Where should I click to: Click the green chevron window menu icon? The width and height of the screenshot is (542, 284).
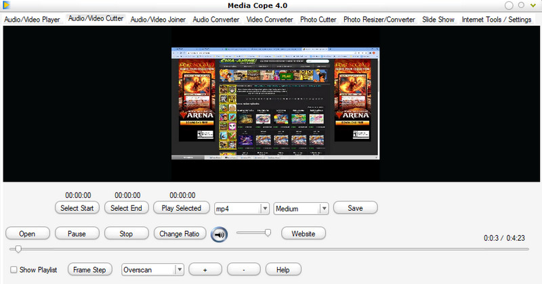click(x=533, y=5)
